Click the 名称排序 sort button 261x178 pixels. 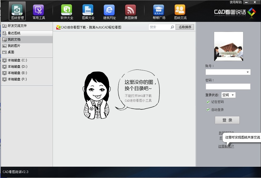[x=185, y=27]
